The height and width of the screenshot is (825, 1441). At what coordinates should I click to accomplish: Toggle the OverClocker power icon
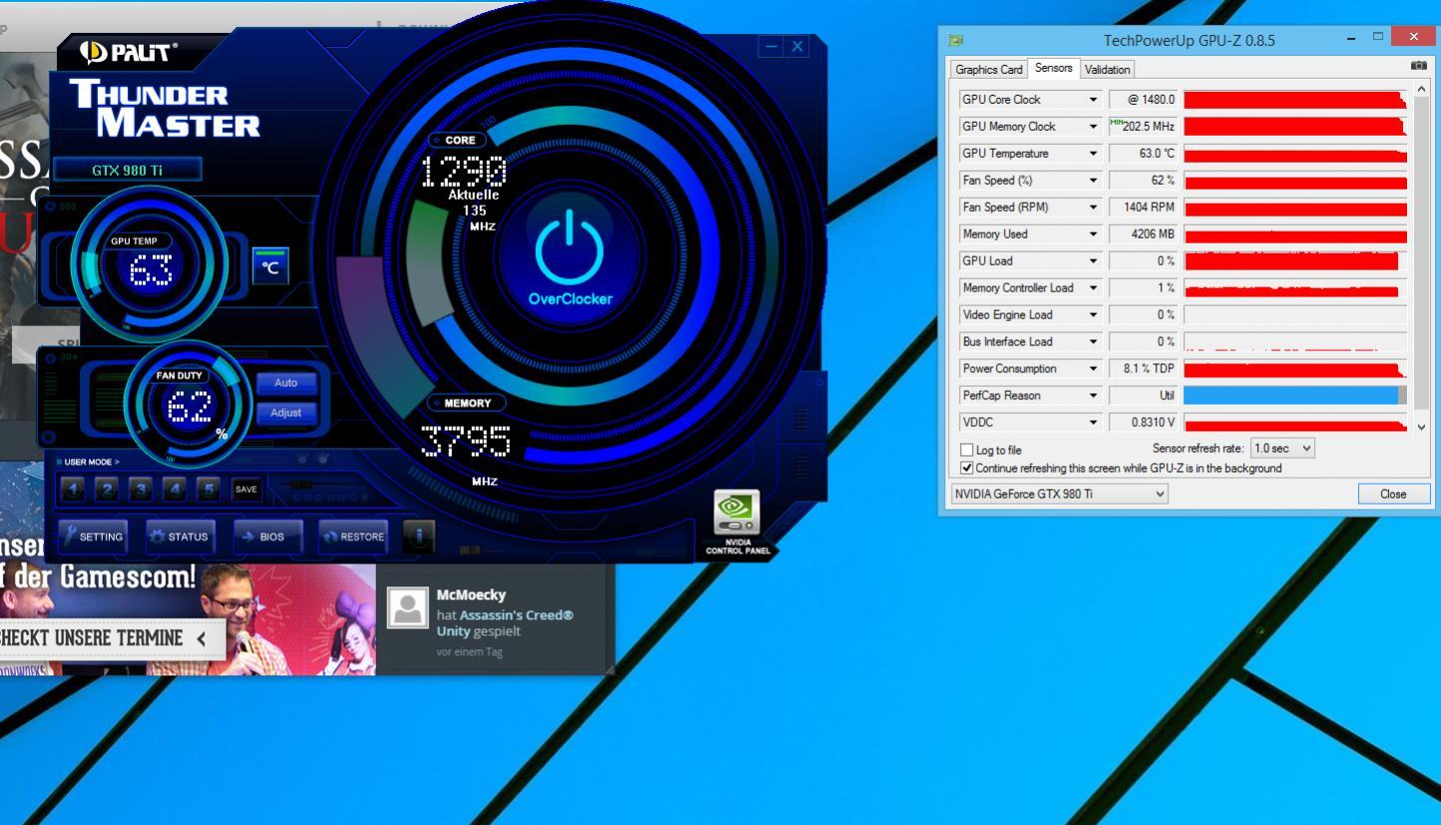tap(570, 249)
